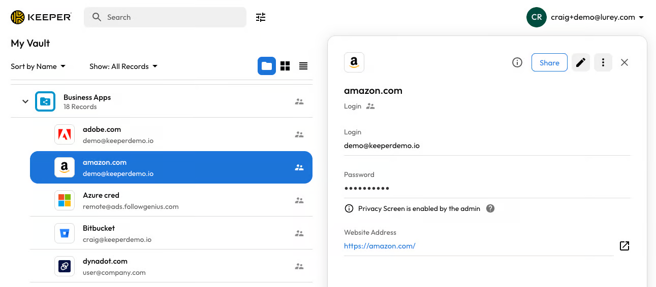This screenshot has width=656, height=287.
Task: Launch the website address in a new window
Action: 624,246
